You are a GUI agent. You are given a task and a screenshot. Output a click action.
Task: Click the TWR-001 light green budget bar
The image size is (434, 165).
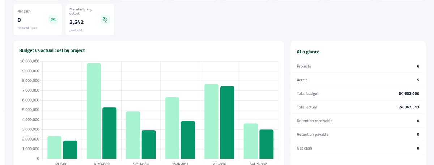pos(172,128)
